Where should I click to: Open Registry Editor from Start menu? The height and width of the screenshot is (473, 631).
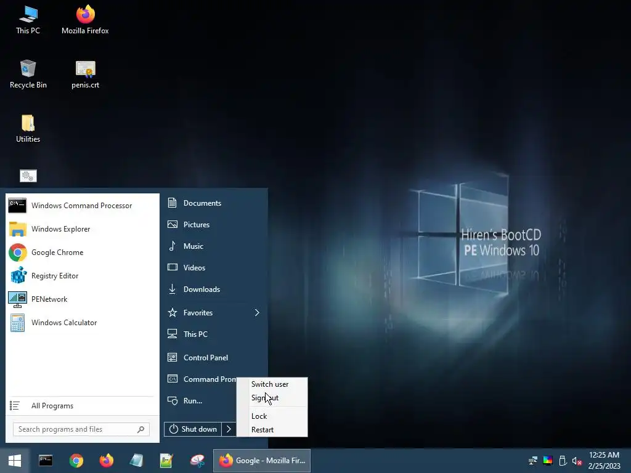pos(82,276)
